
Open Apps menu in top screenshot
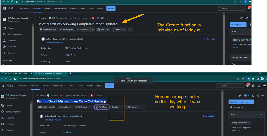pyautogui.click(x=100, y=9)
